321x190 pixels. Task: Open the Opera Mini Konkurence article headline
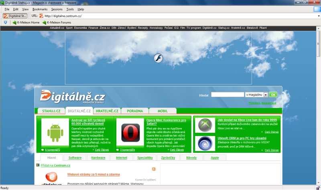coord(166,122)
